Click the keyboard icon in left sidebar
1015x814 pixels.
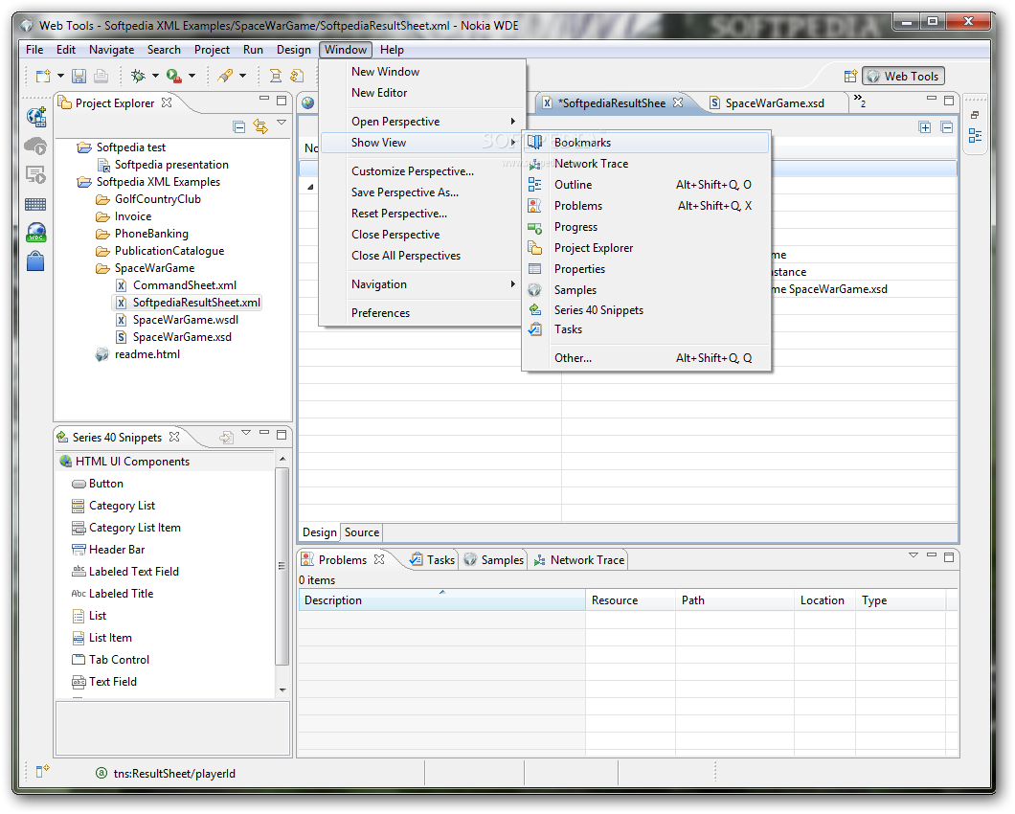35,205
